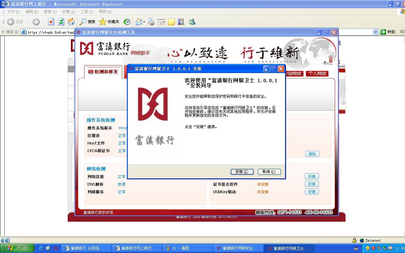Click the Search magnifier button (搜索)
The height and width of the screenshot is (253, 405).
pos(87,22)
